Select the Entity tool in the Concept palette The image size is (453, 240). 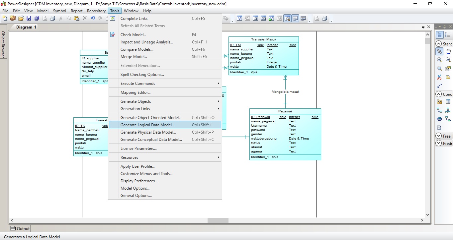[448, 101]
